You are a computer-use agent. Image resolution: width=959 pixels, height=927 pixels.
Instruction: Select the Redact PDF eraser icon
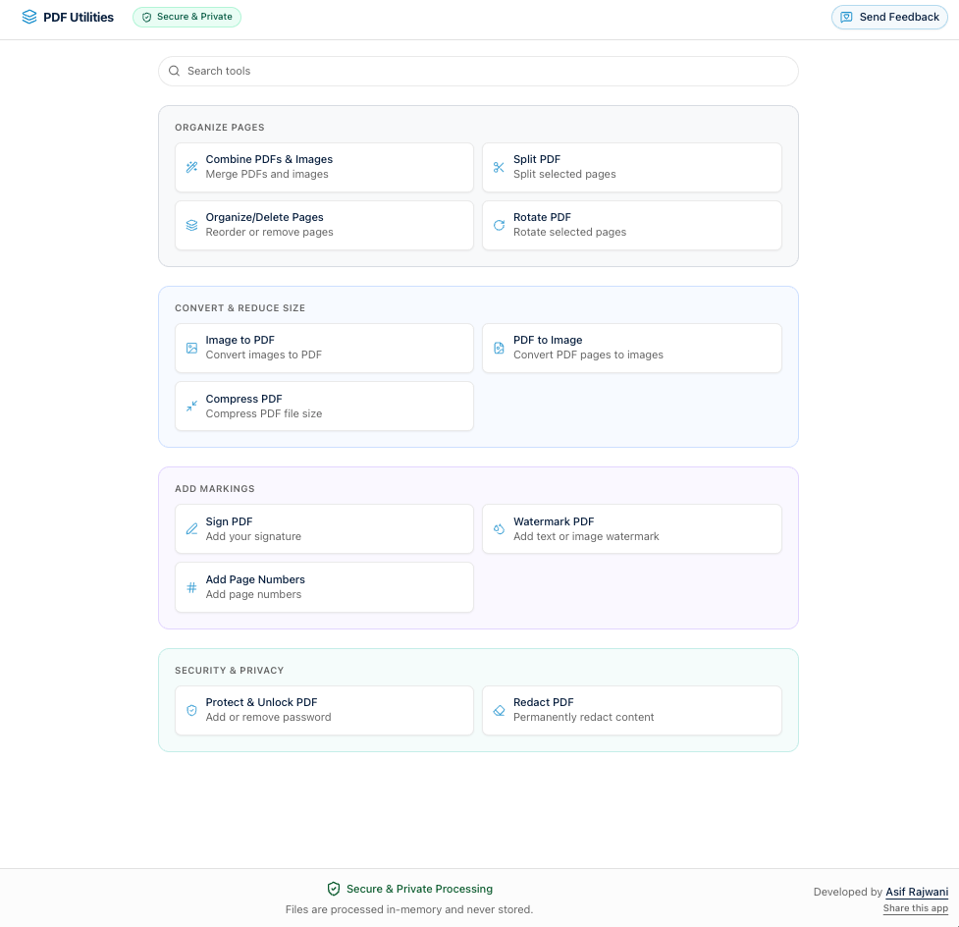tap(499, 710)
